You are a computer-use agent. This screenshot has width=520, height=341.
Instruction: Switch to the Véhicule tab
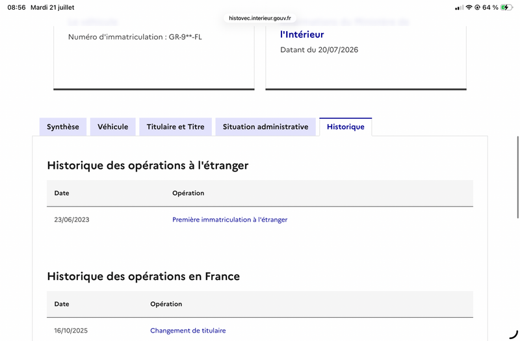coord(112,127)
